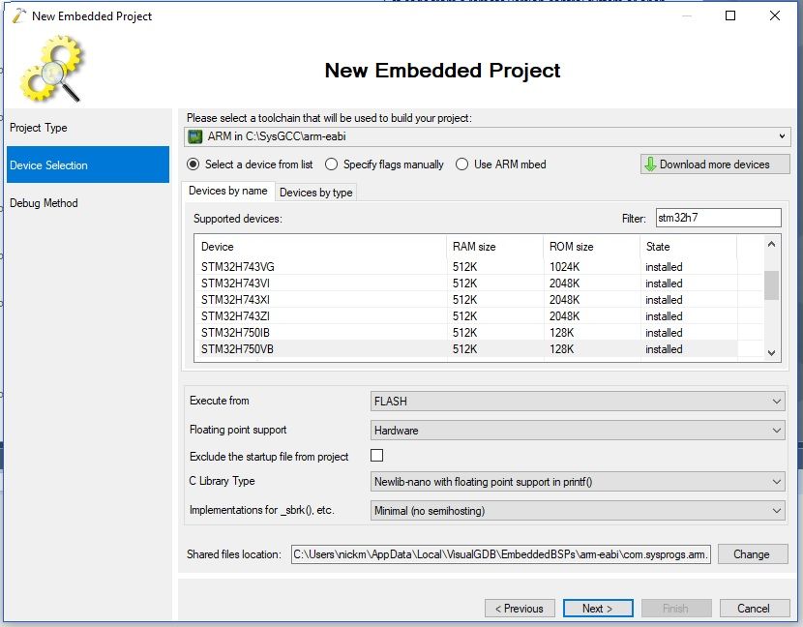Toggle 'Exclude the startup file from project' checkbox
The height and width of the screenshot is (627, 803).
(x=377, y=456)
